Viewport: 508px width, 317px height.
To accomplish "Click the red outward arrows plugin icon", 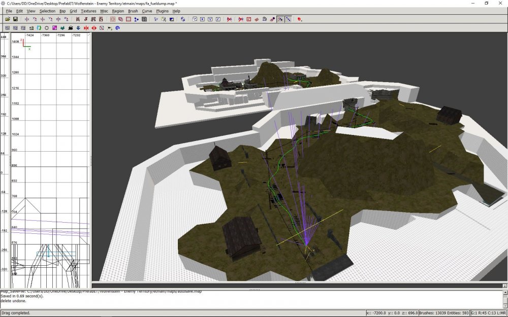I will point(94,28).
